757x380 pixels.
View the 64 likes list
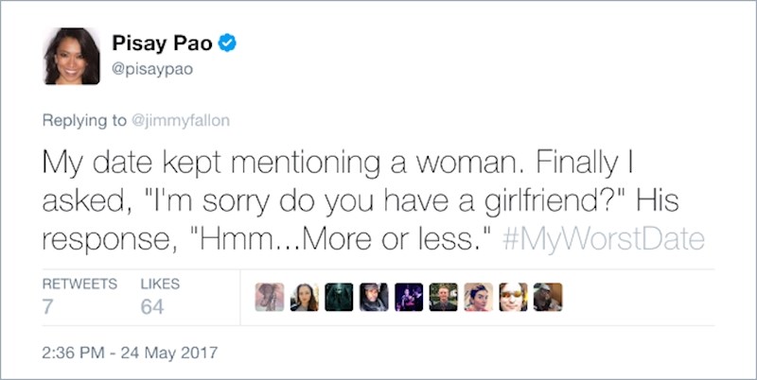click(x=151, y=306)
